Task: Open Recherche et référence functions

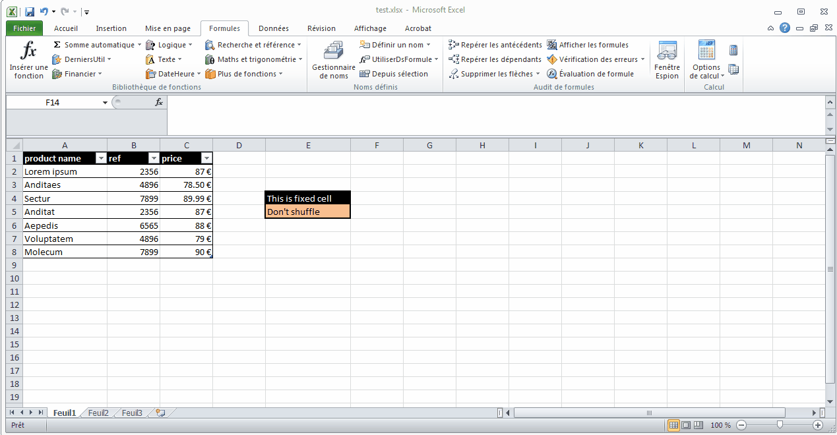Action: coord(253,45)
